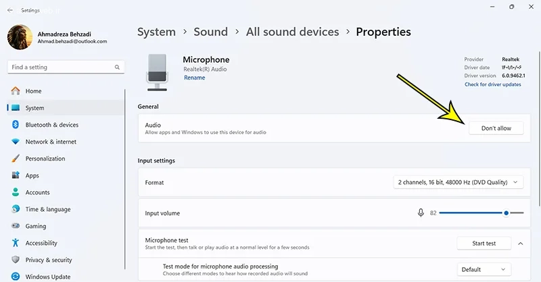This screenshot has height=282, width=541.
Task: Open the Format quality dropdown
Action: click(458, 182)
